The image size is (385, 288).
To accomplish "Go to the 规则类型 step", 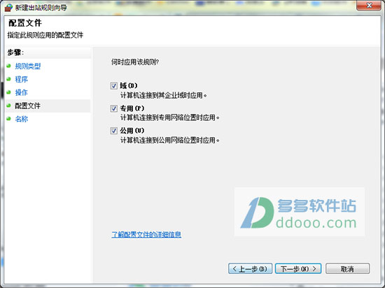I will click(x=28, y=66).
